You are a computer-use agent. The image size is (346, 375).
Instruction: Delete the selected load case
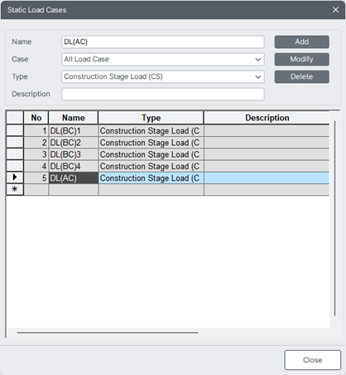point(301,76)
